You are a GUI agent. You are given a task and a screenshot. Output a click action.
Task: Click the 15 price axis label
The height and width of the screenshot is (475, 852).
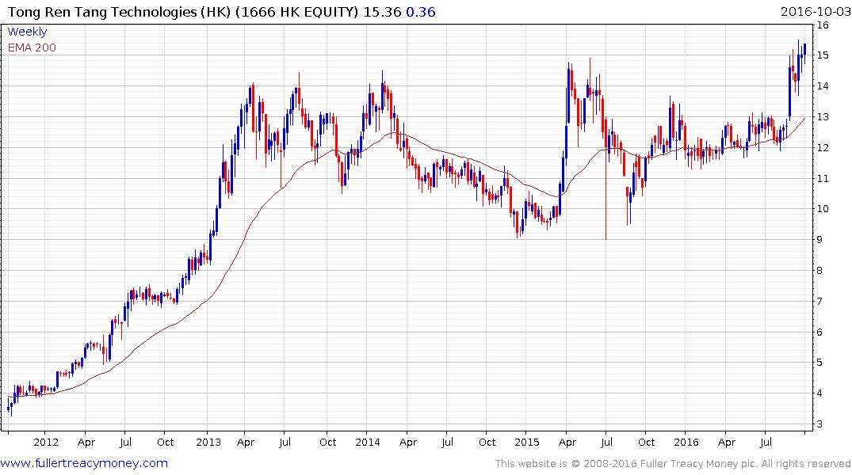point(823,55)
